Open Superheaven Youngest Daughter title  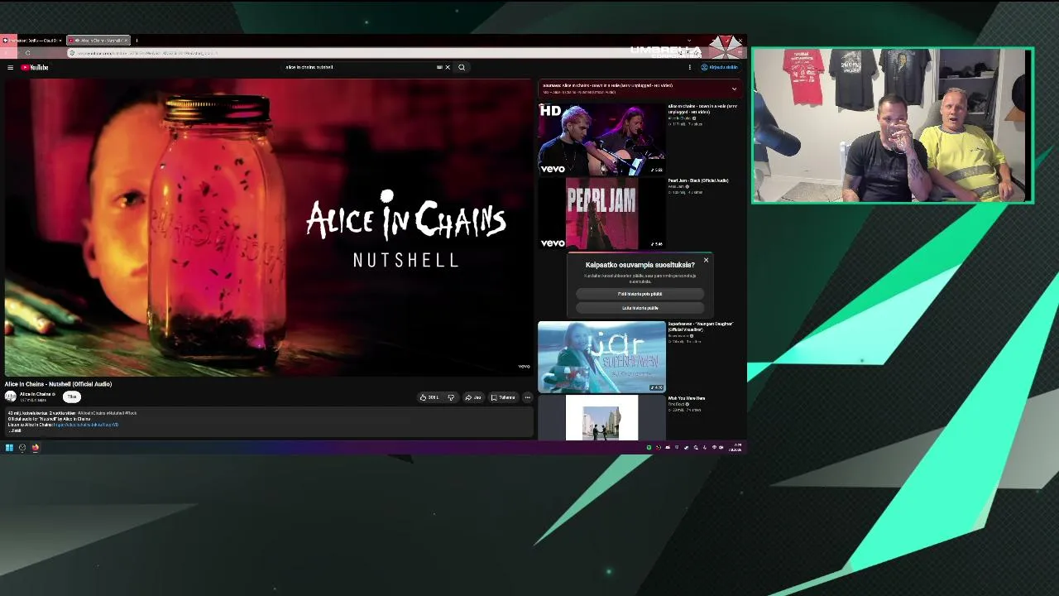tap(701, 326)
